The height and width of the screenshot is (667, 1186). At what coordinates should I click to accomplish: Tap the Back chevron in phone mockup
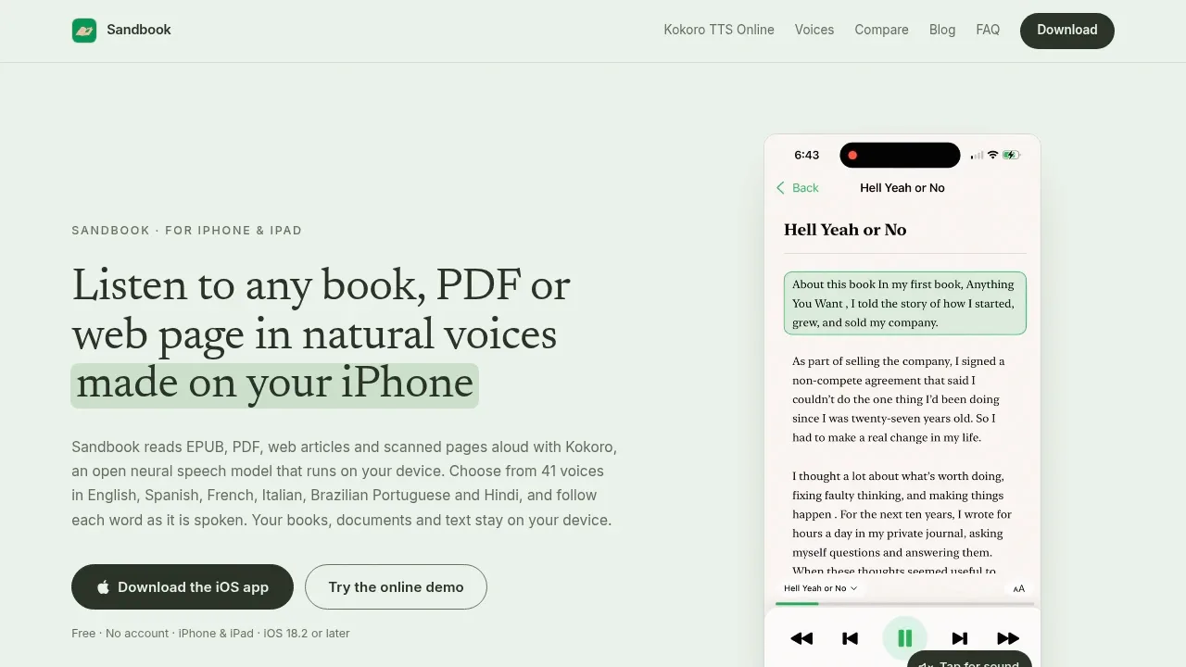click(x=780, y=188)
